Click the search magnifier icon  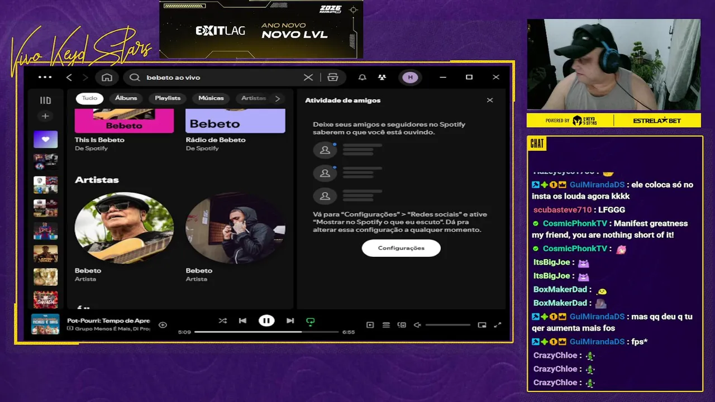[x=135, y=78]
